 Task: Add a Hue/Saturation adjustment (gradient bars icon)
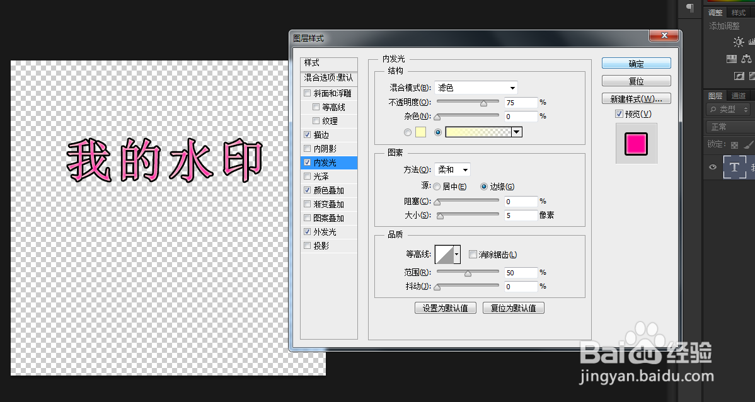pyautogui.click(x=732, y=59)
